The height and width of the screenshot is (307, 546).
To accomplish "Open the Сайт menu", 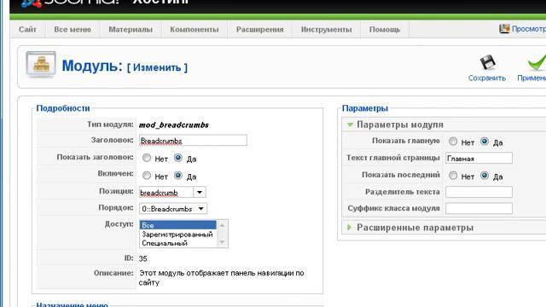I will click(x=27, y=30).
